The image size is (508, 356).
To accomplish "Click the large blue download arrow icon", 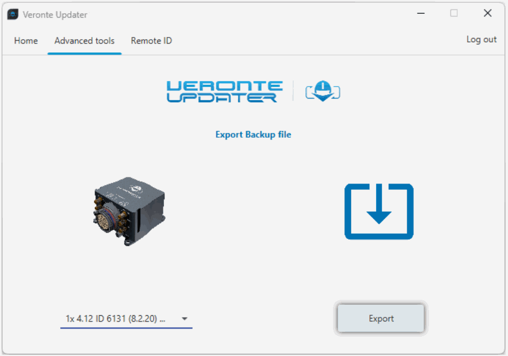I will pyautogui.click(x=379, y=212).
